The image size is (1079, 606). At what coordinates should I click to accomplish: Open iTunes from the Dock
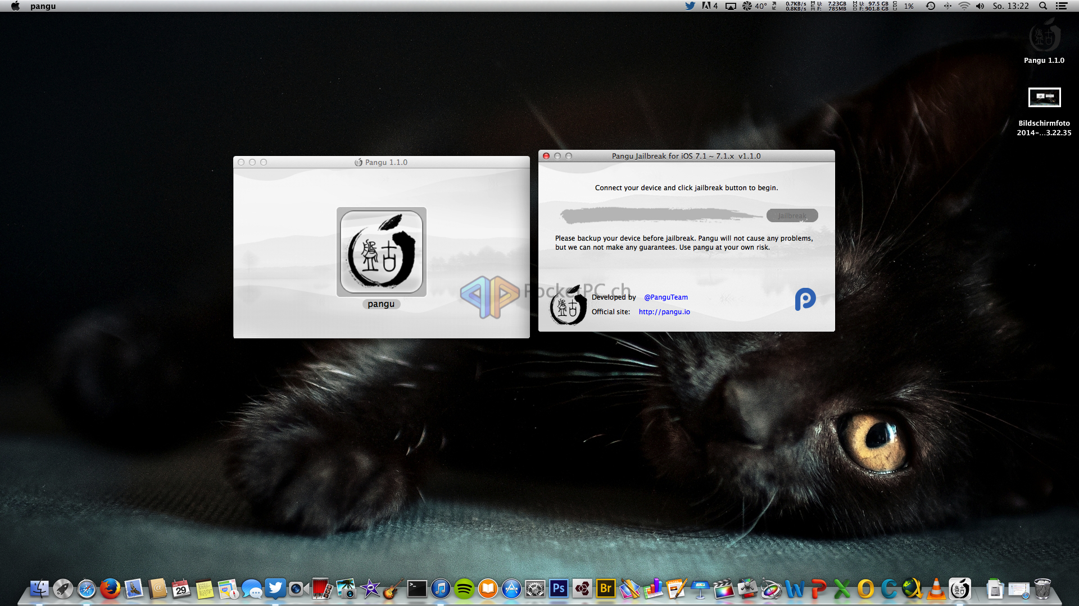[441, 589]
